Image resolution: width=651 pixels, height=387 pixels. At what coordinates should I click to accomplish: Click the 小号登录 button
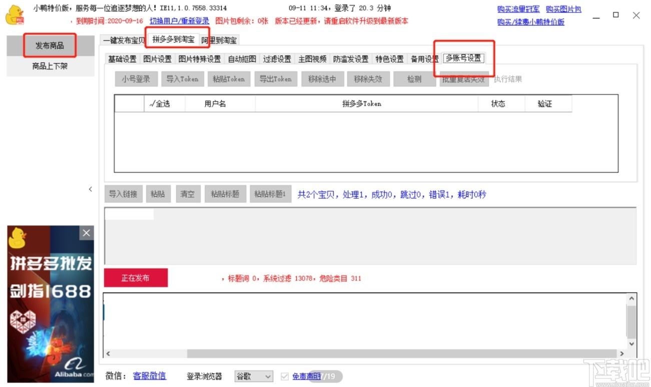coord(136,79)
